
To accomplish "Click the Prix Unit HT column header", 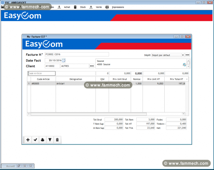I will pos(153,79).
